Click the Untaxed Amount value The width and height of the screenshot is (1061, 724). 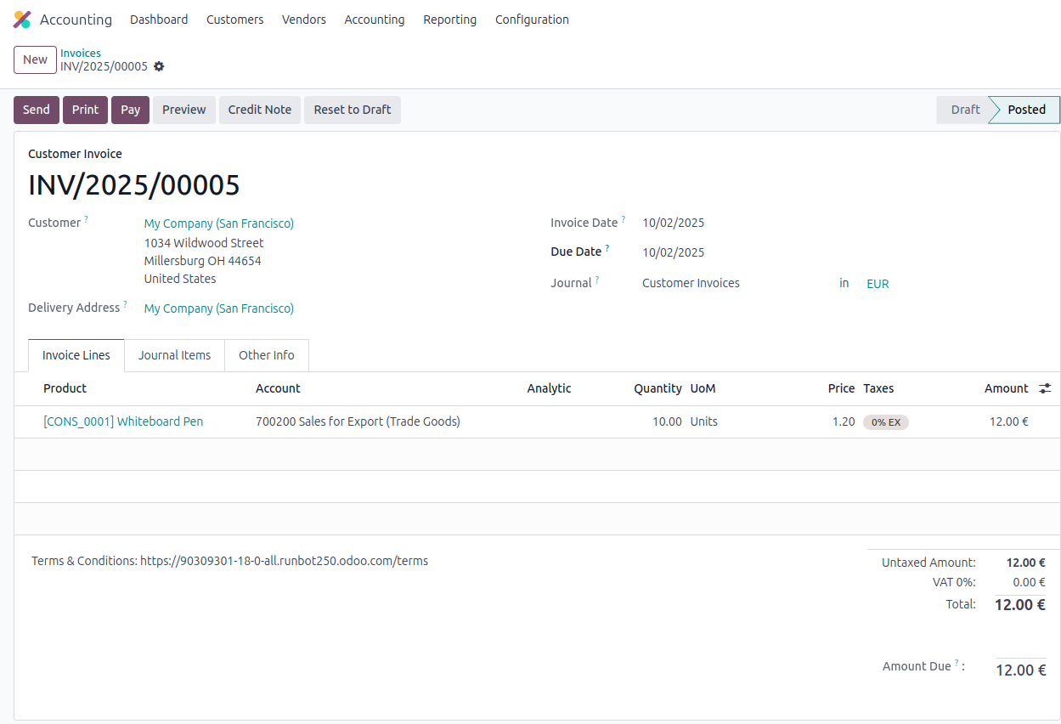(1025, 563)
